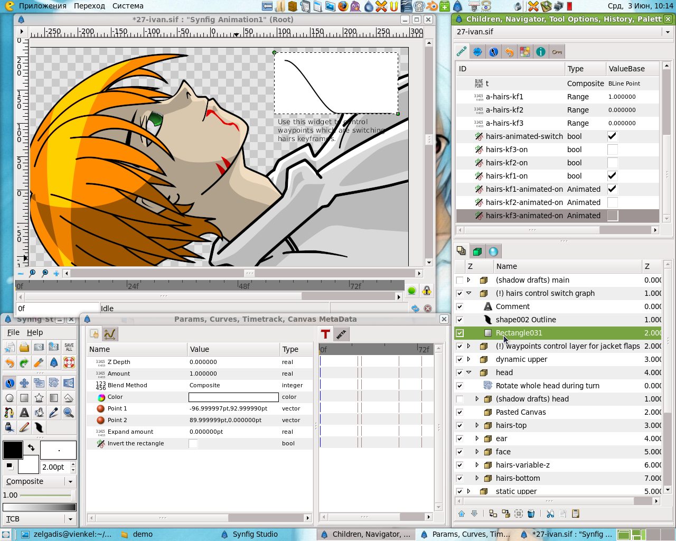Select the Eyedropper tool
This screenshot has width=676, height=541.
(54, 413)
